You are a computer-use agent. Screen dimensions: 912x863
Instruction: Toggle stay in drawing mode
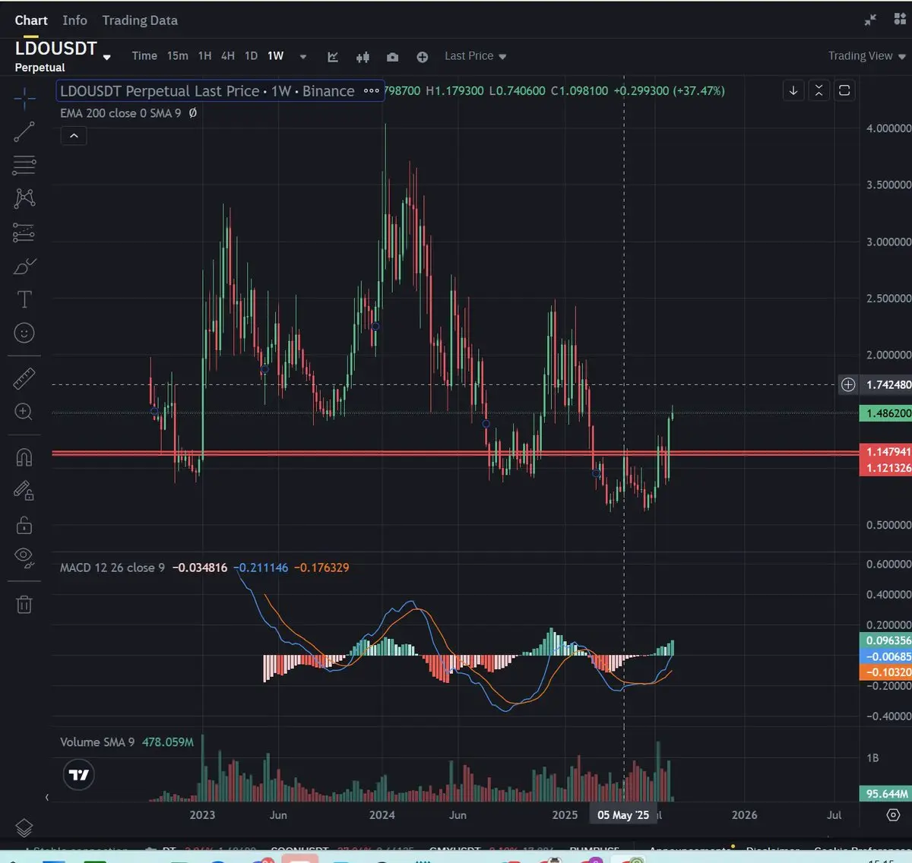coord(24,491)
